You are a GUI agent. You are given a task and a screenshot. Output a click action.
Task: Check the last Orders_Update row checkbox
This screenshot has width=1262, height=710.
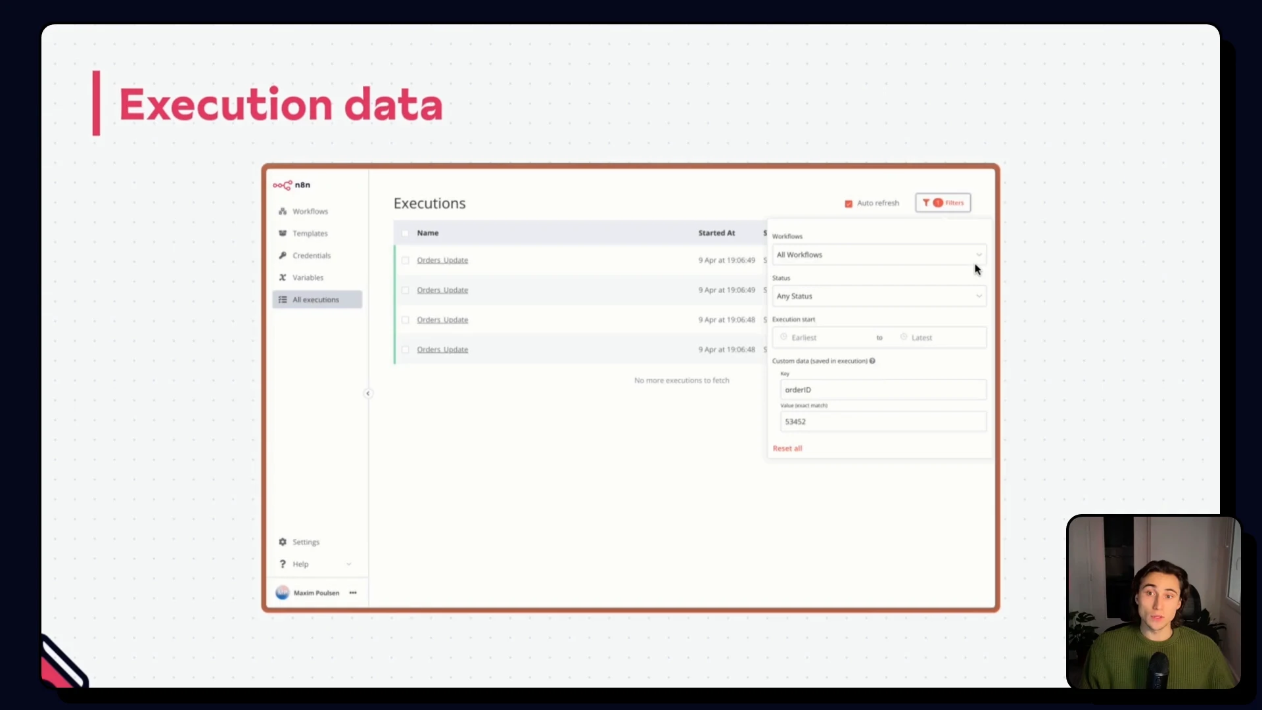click(x=405, y=350)
